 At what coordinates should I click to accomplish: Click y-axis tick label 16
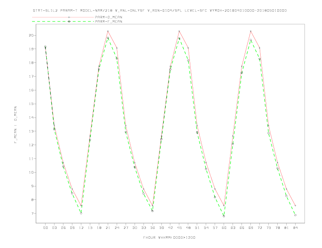pyautogui.click(x=31, y=90)
